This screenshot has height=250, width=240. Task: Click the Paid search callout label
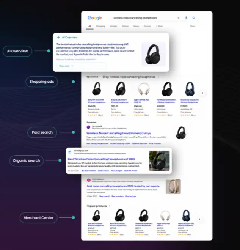pyautogui.click(x=42, y=132)
